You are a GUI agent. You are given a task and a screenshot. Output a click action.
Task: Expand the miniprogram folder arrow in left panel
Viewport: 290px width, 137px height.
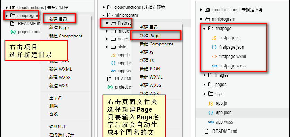7,16
